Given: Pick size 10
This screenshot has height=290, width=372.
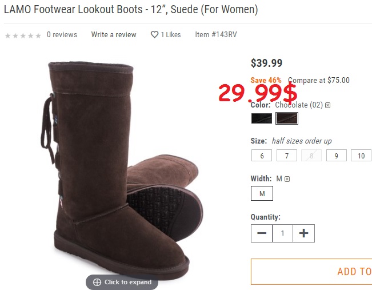Looking at the screenshot, I should 361,156.
